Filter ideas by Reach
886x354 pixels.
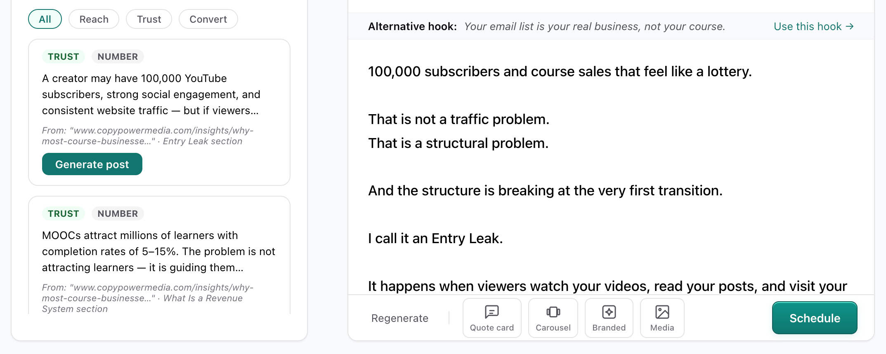pos(94,19)
